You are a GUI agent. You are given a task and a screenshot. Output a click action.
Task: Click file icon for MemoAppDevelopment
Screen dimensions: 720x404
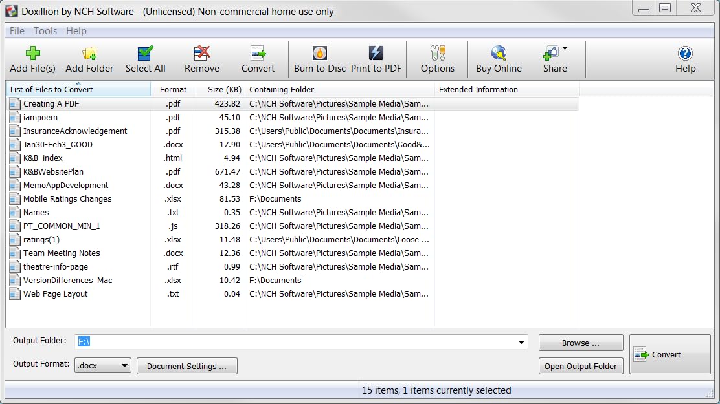pyautogui.click(x=15, y=186)
